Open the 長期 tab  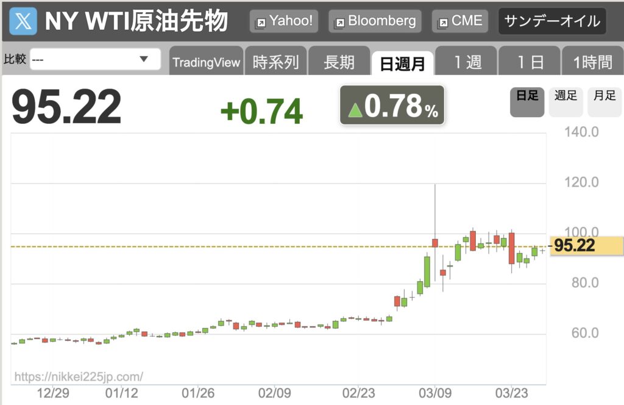[339, 61]
